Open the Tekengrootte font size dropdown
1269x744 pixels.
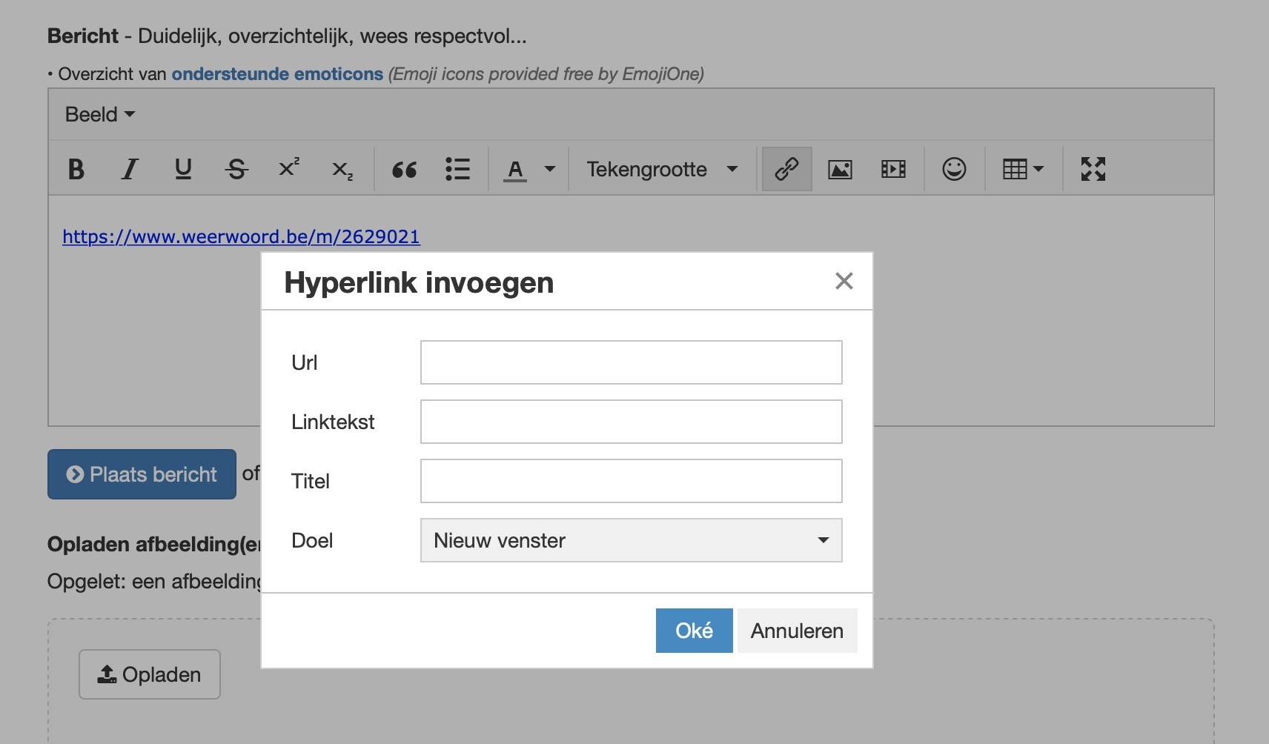pyautogui.click(x=661, y=170)
